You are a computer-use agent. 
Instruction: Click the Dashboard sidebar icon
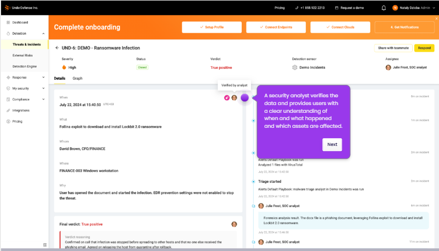click(8, 22)
